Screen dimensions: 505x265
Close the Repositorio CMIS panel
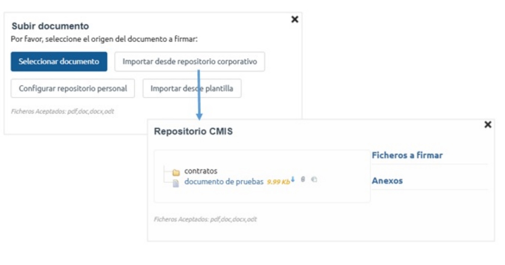tap(487, 124)
